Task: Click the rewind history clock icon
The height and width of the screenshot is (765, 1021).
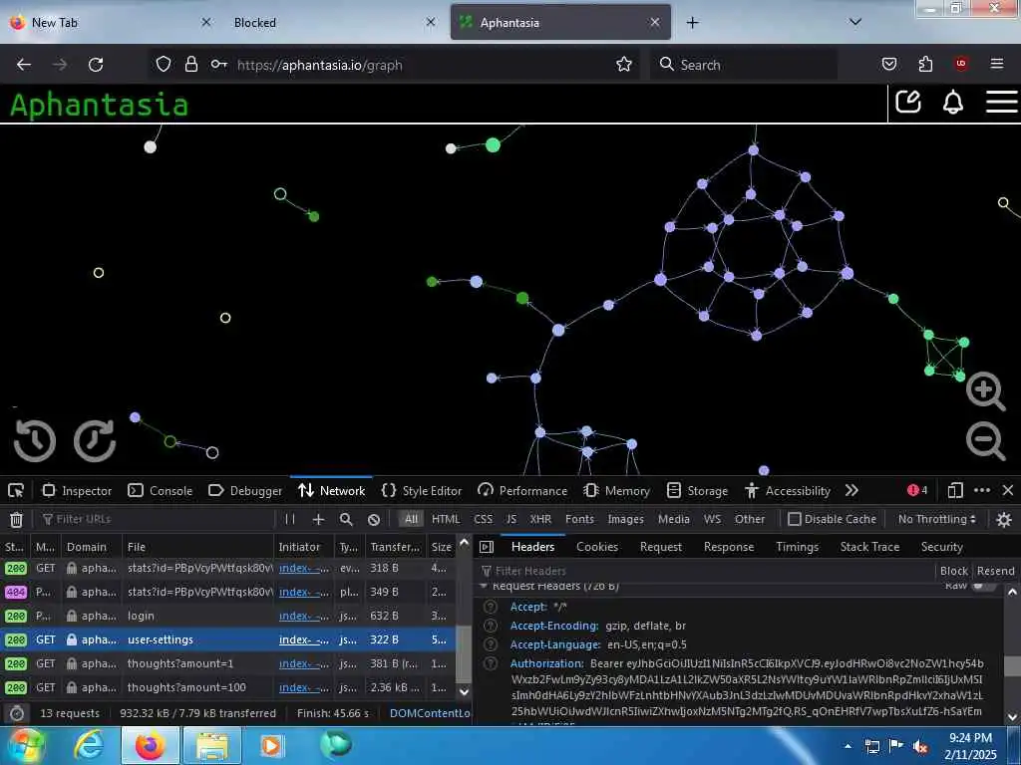Action: coord(35,440)
